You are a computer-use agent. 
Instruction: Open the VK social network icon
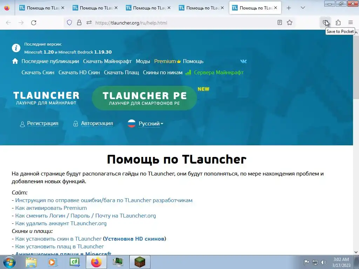click(x=243, y=61)
